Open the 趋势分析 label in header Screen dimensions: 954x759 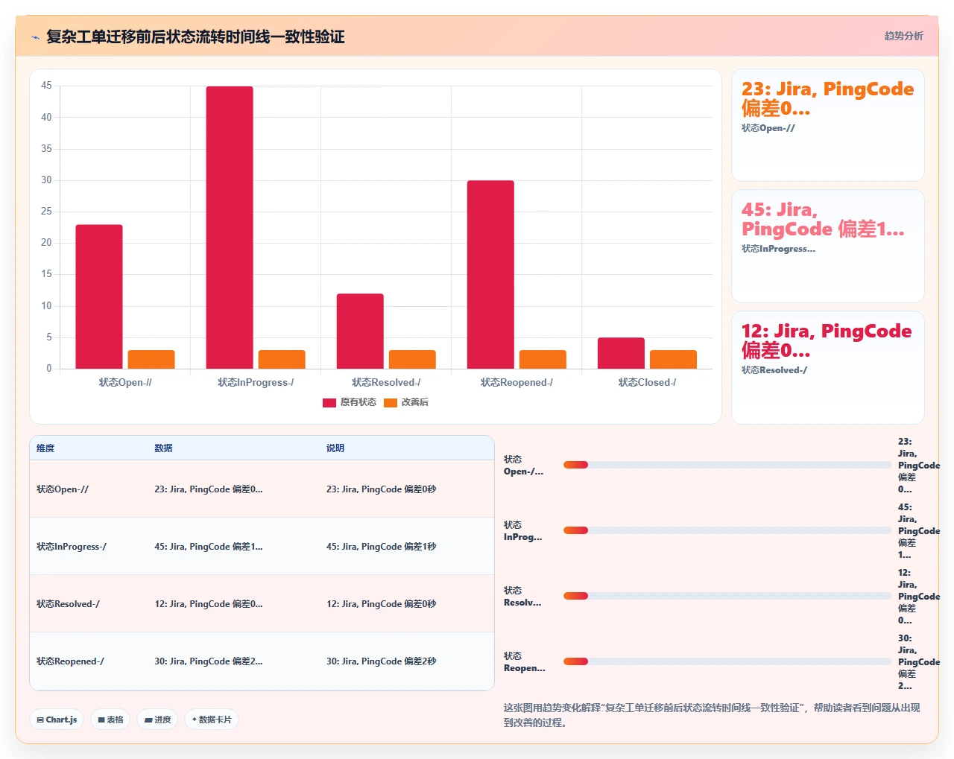coord(903,36)
